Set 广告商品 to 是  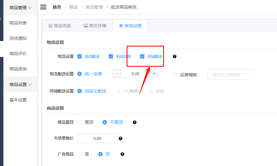[x=80, y=154]
